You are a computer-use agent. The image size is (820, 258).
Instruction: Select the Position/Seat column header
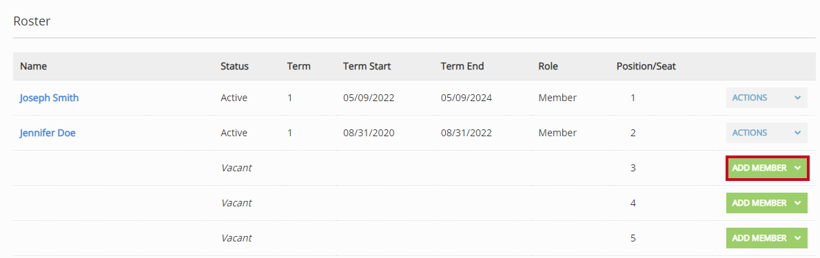[x=646, y=66]
